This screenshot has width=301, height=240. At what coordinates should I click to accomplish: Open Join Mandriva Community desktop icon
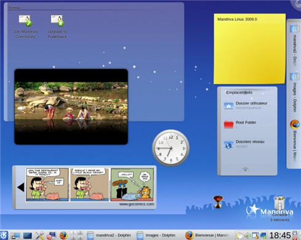(25, 27)
